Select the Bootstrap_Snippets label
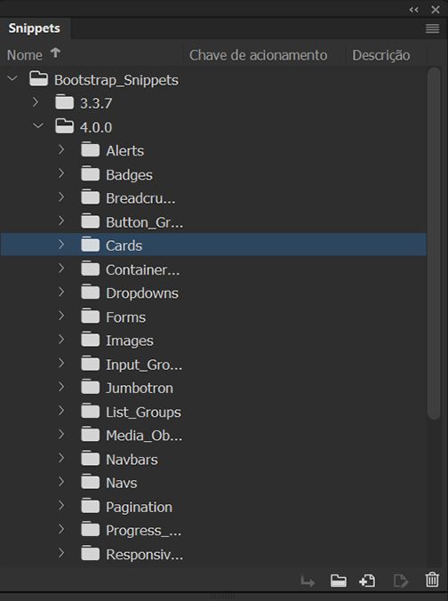 tap(116, 80)
